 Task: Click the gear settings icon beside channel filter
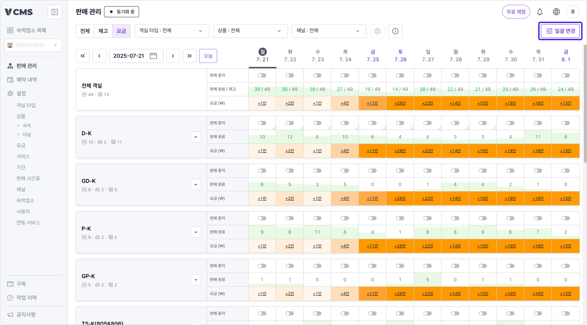[377, 31]
